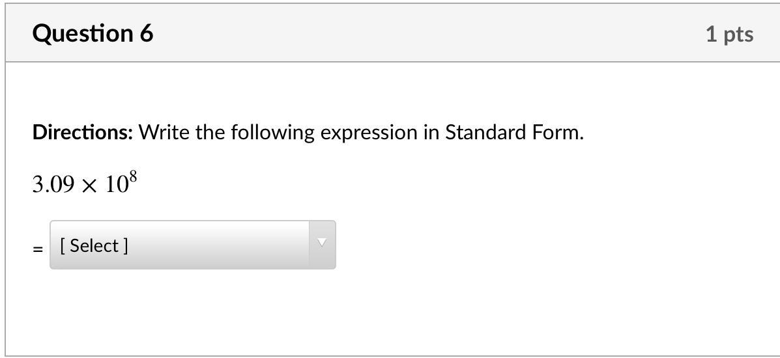Click the 1 pts points label
The width and height of the screenshot is (780, 358).
tap(729, 34)
